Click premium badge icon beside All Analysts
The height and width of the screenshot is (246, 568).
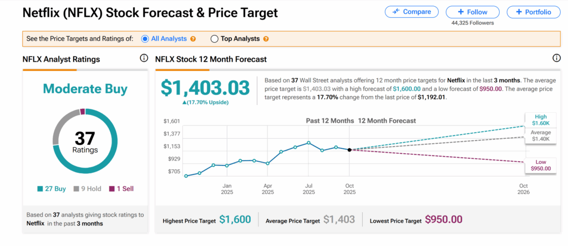(193, 39)
